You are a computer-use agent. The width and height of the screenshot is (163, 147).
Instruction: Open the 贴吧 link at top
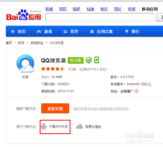coord(77,9)
